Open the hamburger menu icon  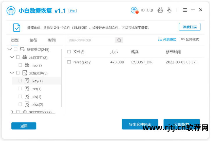185,10
